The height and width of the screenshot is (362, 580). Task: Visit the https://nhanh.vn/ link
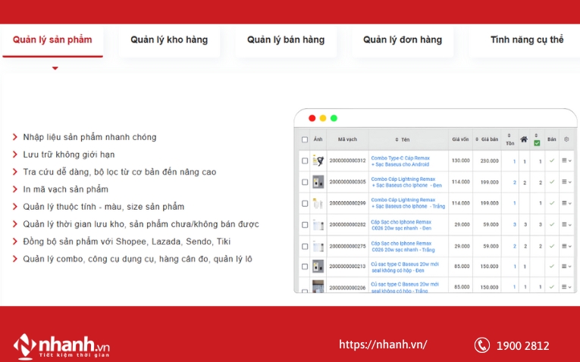tap(383, 345)
